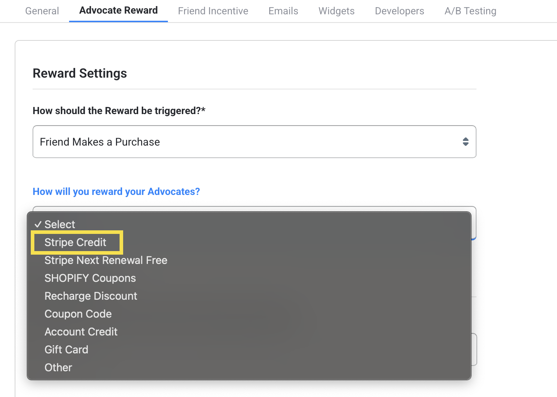This screenshot has height=397, width=557.
Task: Click the Reward Settings heading
Action: pyautogui.click(x=80, y=73)
